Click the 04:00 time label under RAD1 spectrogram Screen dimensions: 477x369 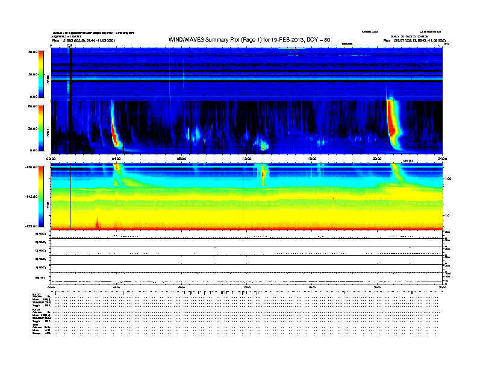116,159
